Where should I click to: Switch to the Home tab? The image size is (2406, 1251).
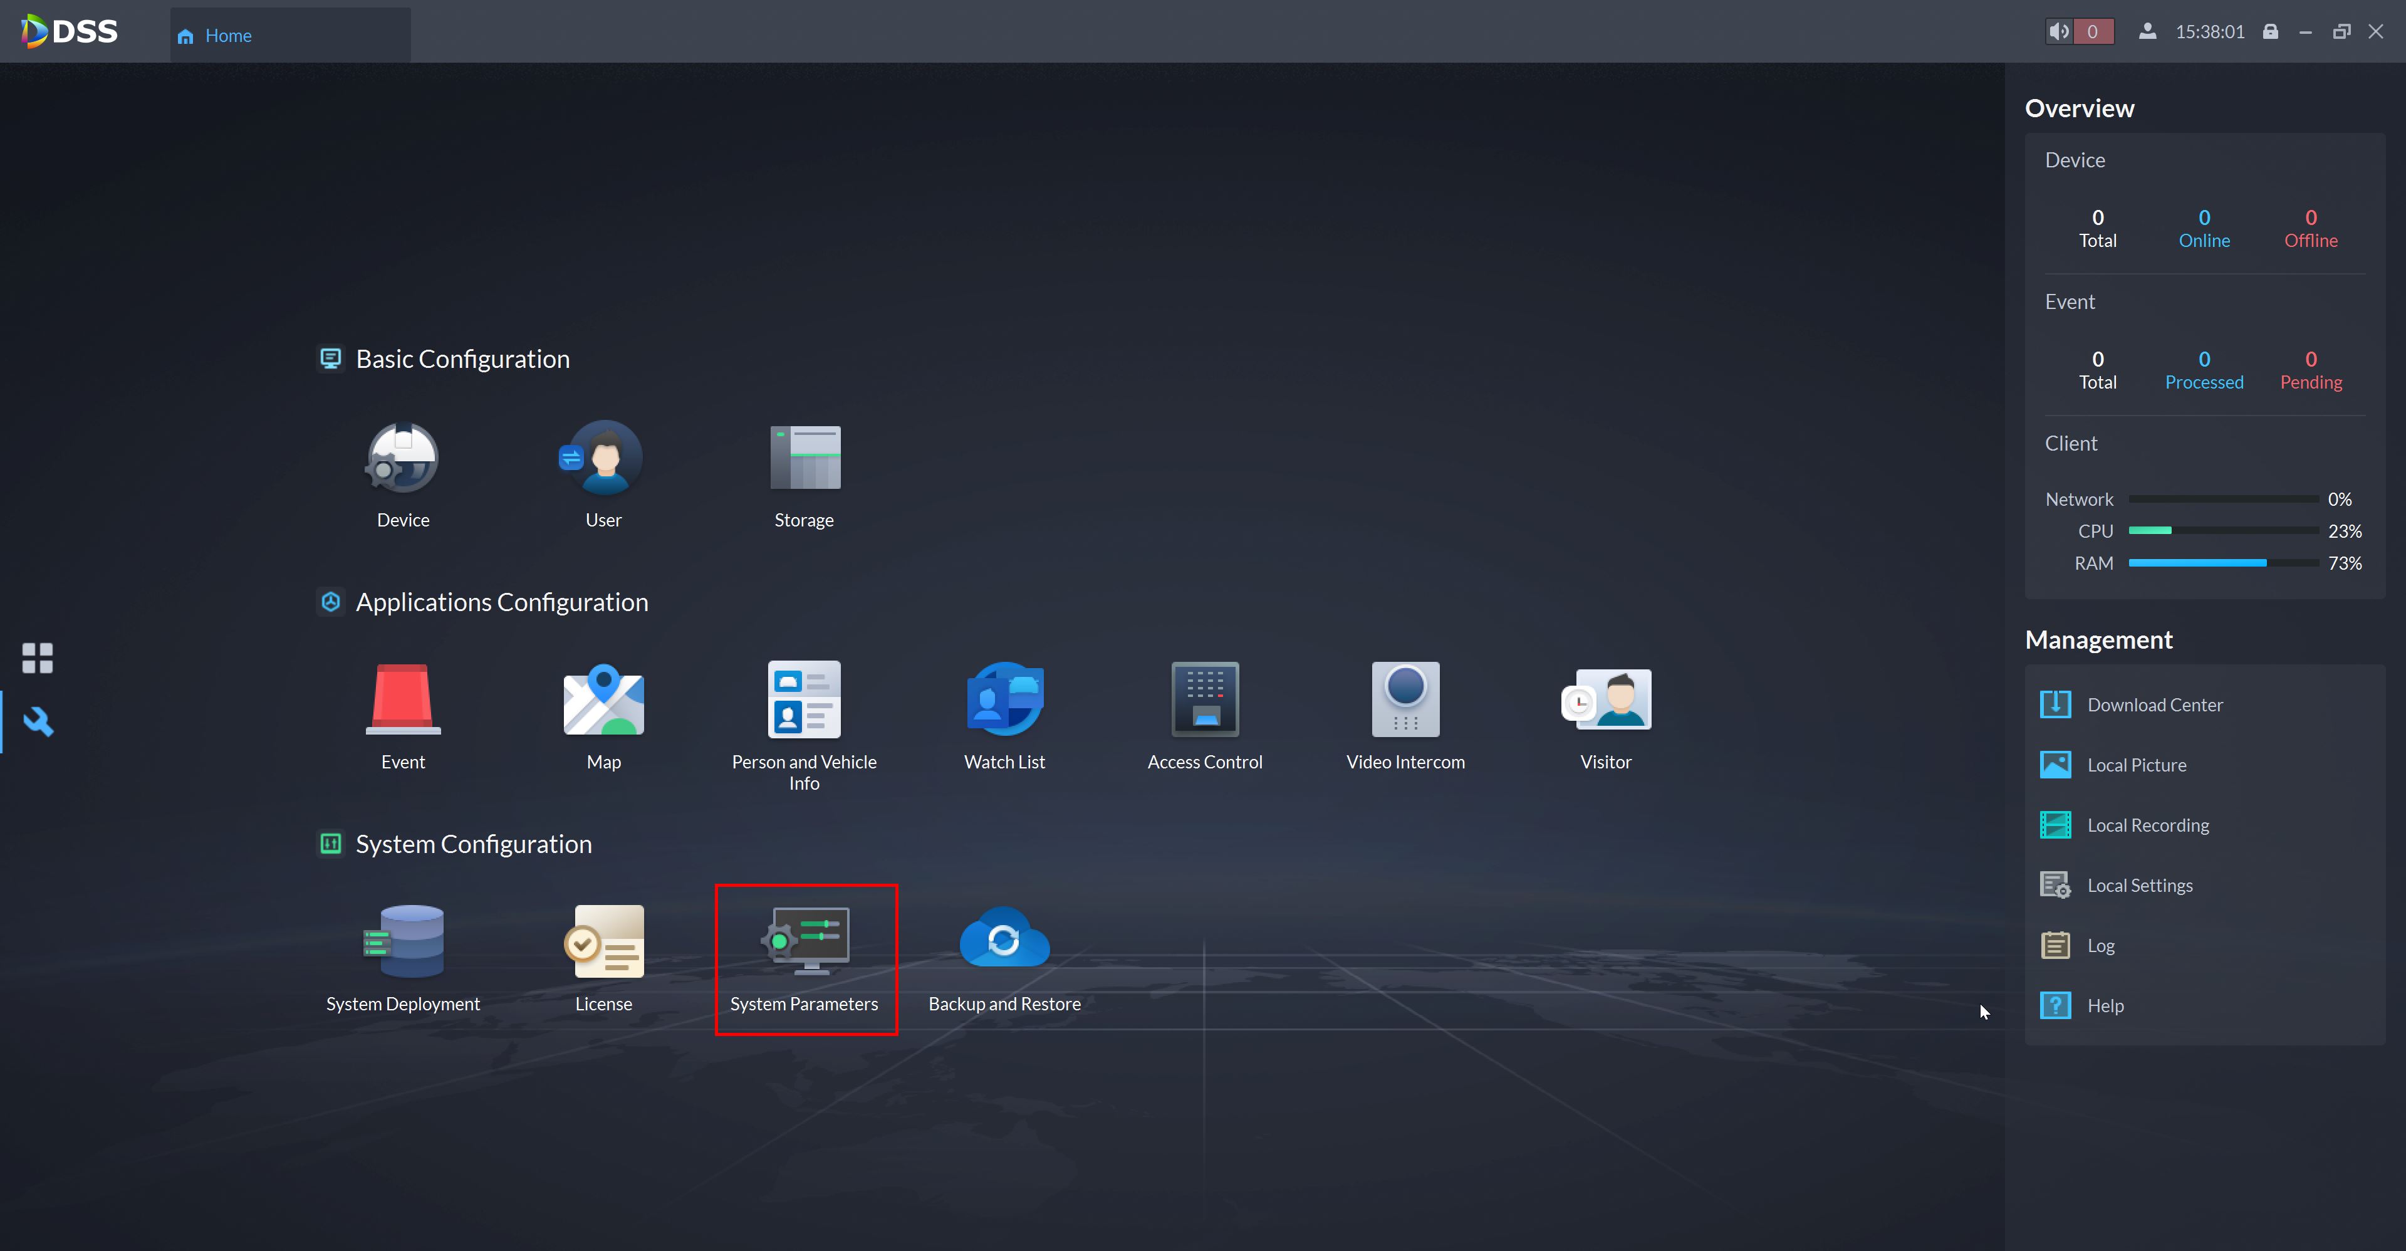227,36
